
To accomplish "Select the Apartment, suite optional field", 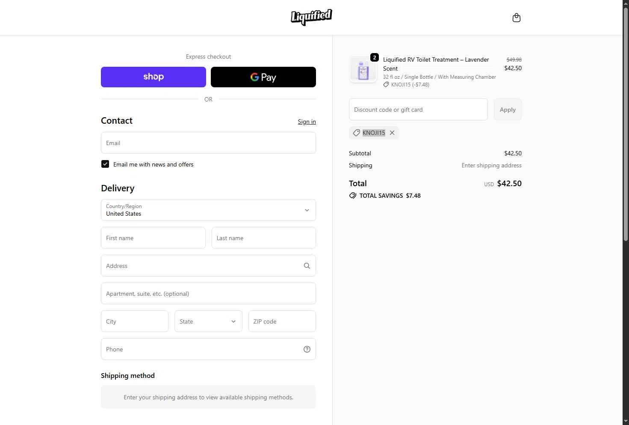I will click(208, 294).
